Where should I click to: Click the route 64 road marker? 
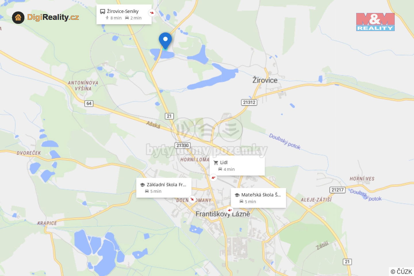89,103
